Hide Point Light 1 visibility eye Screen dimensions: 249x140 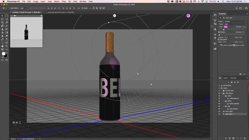pyautogui.click(x=219, y=111)
